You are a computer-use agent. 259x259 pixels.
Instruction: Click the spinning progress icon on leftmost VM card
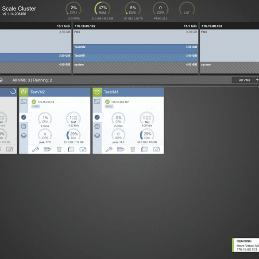pyautogui.click(x=13, y=91)
